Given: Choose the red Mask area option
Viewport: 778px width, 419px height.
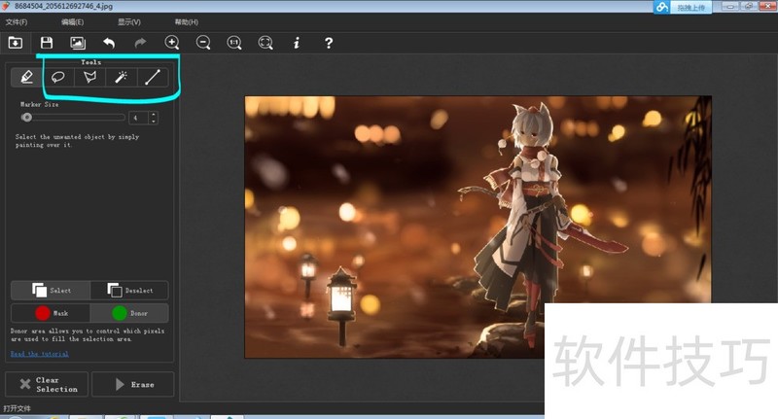Looking at the screenshot, I should (x=51, y=313).
